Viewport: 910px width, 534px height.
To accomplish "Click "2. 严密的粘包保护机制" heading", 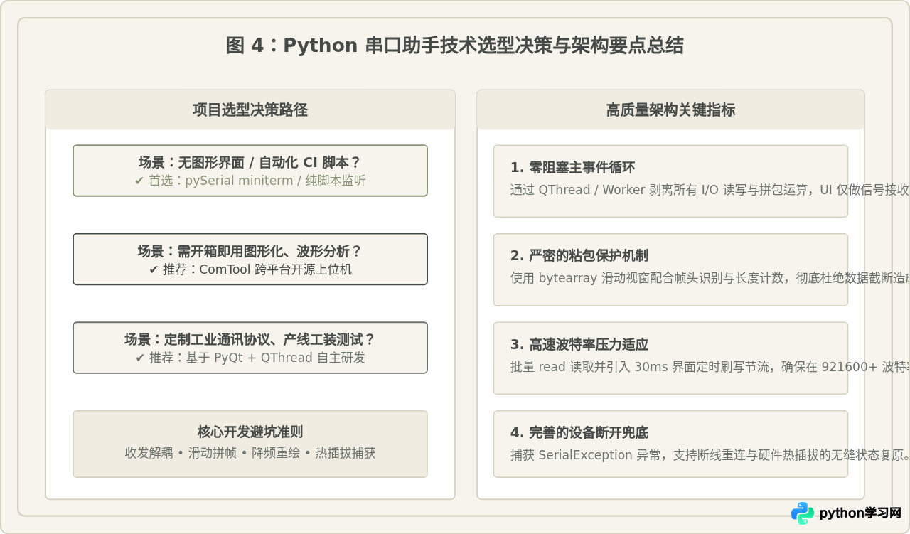I will tap(579, 256).
